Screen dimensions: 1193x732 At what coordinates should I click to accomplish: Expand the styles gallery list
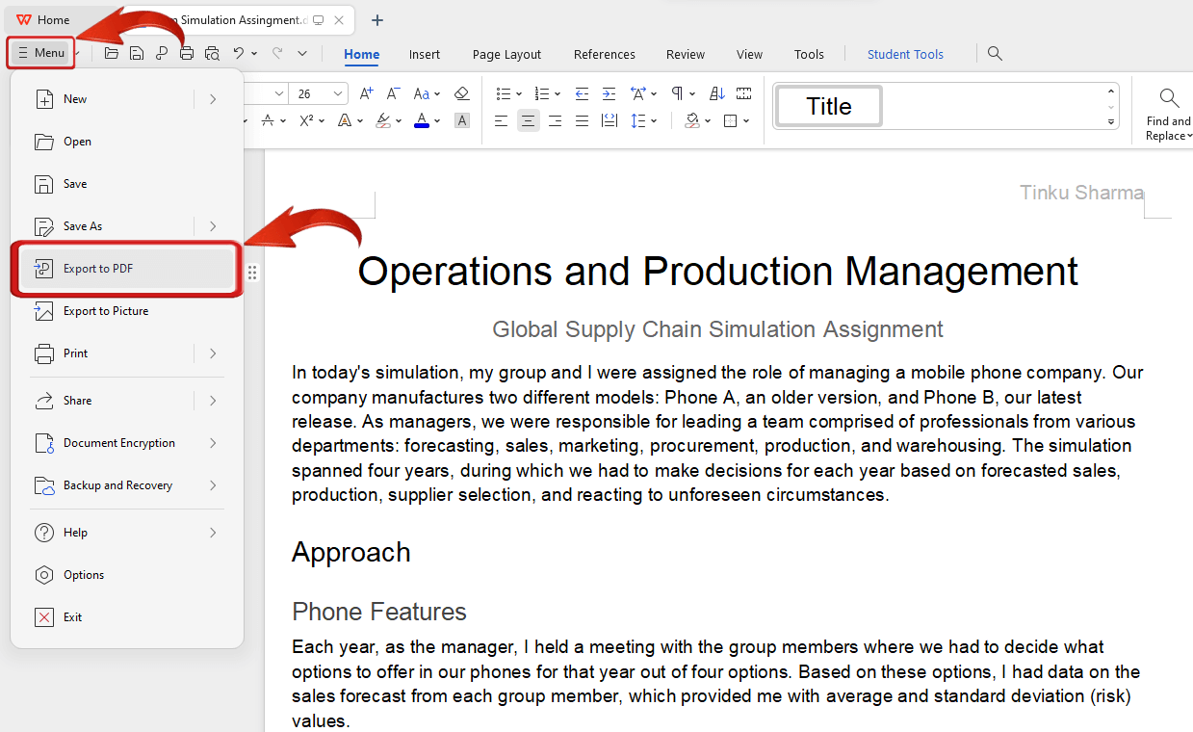click(x=1111, y=122)
